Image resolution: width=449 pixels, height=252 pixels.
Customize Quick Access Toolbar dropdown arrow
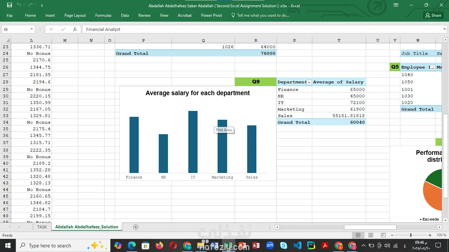42,6
